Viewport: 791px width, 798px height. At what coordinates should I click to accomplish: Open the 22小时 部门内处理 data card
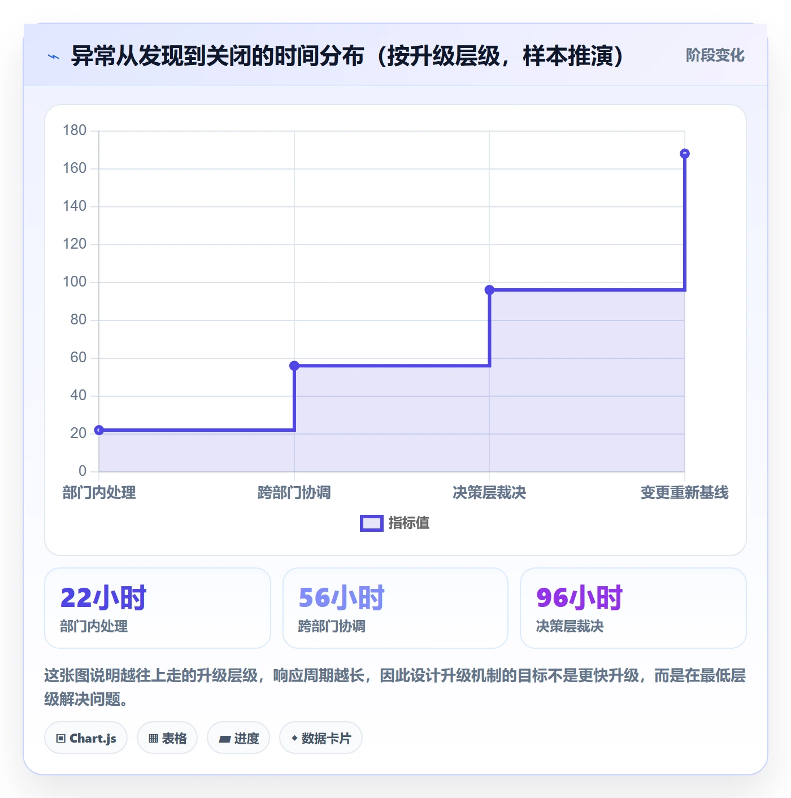click(158, 608)
